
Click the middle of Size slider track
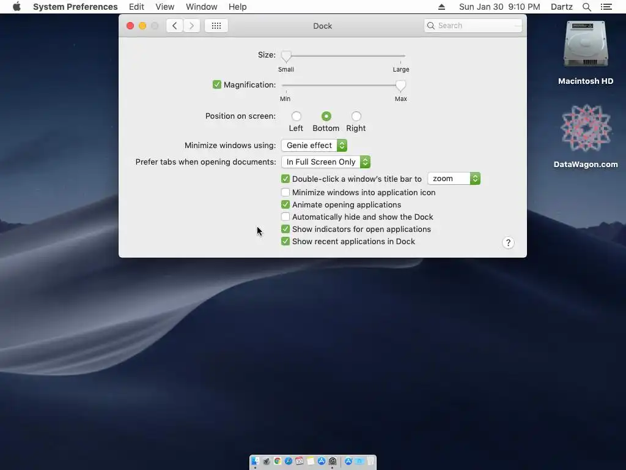344,56
